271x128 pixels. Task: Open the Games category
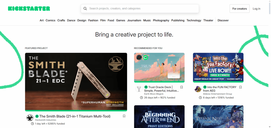coord(121,20)
